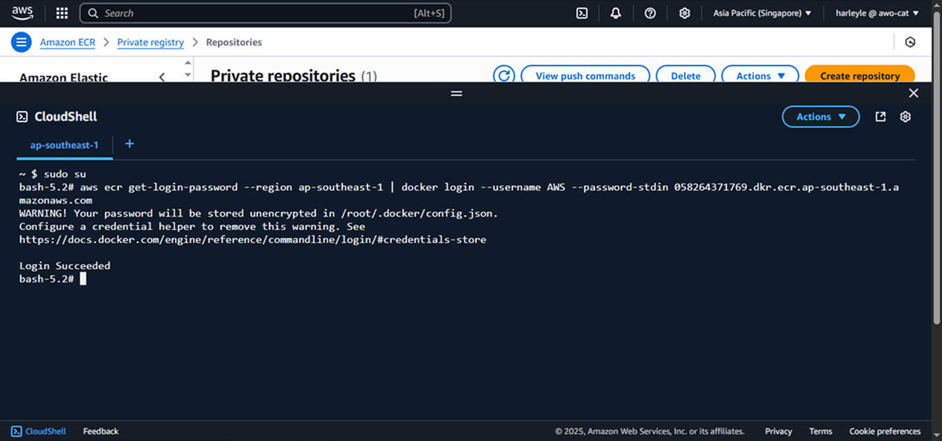This screenshot has width=942, height=441.
Task: Select the ap-southeast-1 terminal tab
Action: (x=64, y=145)
